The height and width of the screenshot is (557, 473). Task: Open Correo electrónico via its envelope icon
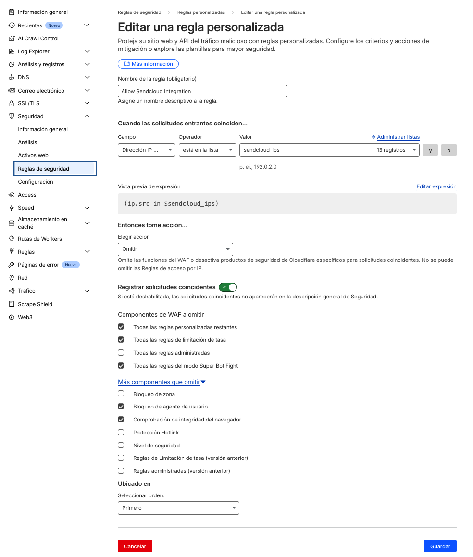pyautogui.click(x=11, y=90)
